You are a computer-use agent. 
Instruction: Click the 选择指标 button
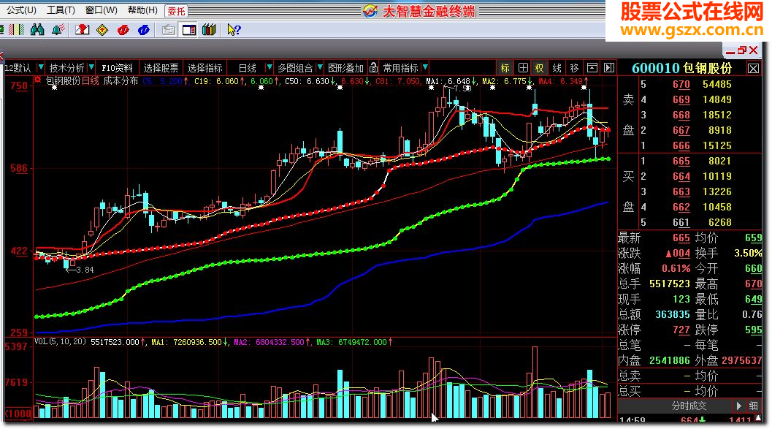(x=205, y=68)
